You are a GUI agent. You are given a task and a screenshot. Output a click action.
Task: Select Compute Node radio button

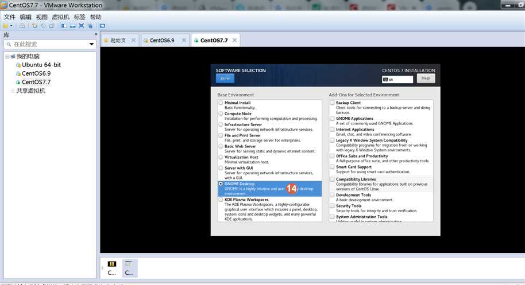click(221, 114)
